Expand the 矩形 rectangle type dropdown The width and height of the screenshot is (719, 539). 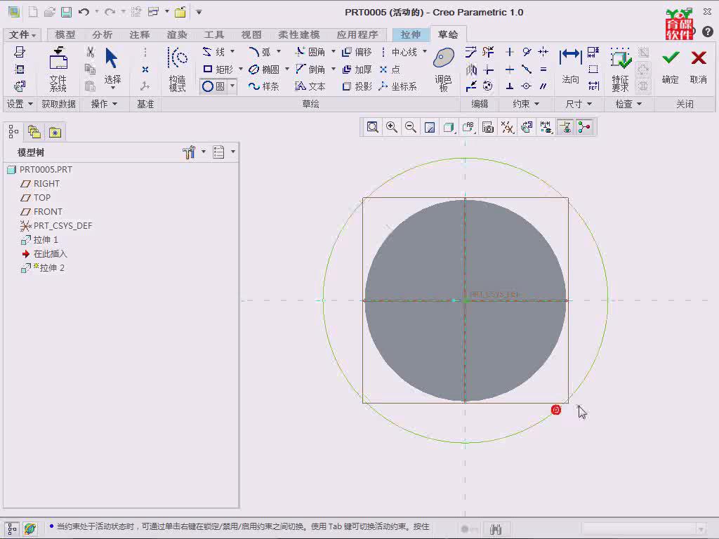click(241, 69)
